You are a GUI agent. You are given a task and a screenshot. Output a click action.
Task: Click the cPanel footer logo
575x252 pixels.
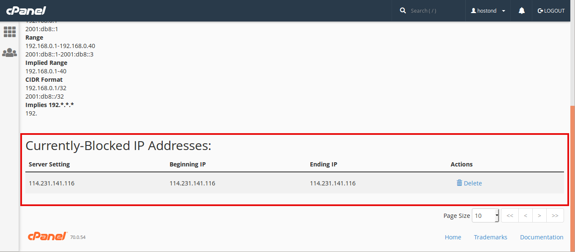coord(47,236)
